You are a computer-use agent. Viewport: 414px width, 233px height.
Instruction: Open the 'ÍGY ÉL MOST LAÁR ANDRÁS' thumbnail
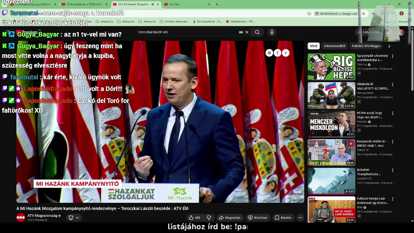(331, 209)
